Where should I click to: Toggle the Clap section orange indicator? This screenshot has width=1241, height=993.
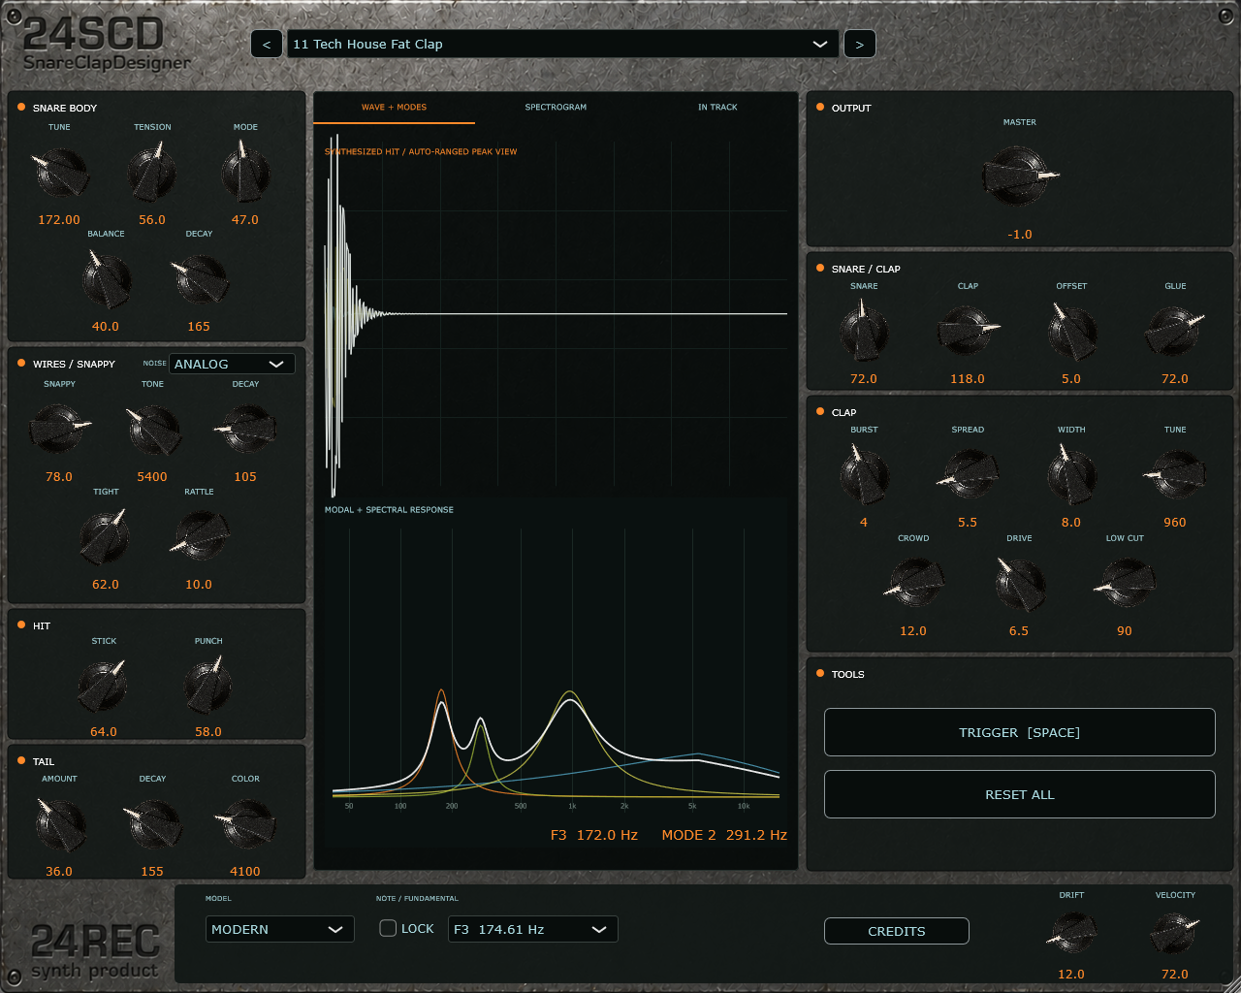(820, 411)
